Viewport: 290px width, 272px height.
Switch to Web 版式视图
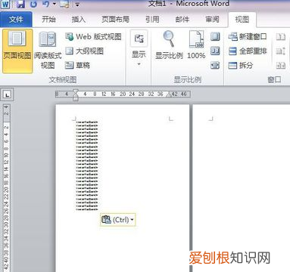pos(93,37)
